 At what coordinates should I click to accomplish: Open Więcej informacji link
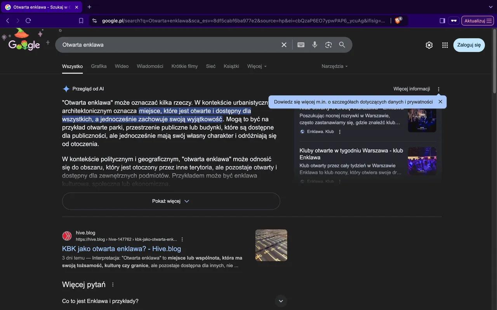(x=412, y=89)
